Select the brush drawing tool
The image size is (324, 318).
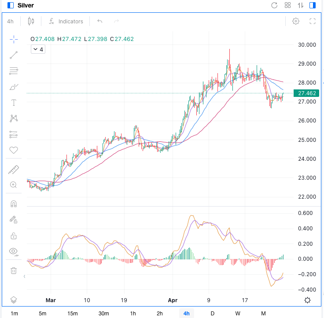coord(14,87)
